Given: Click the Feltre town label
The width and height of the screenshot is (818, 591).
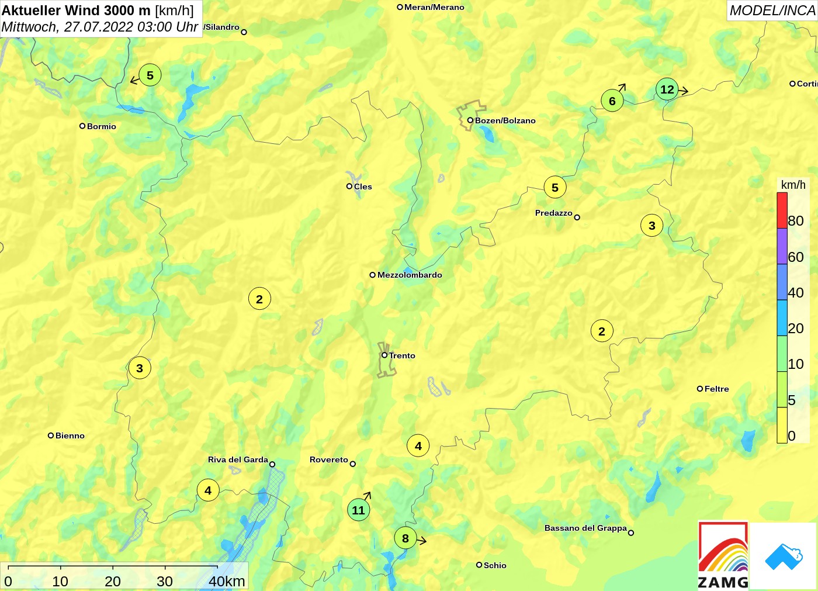Looking at the screenshot, I should 716,389.
